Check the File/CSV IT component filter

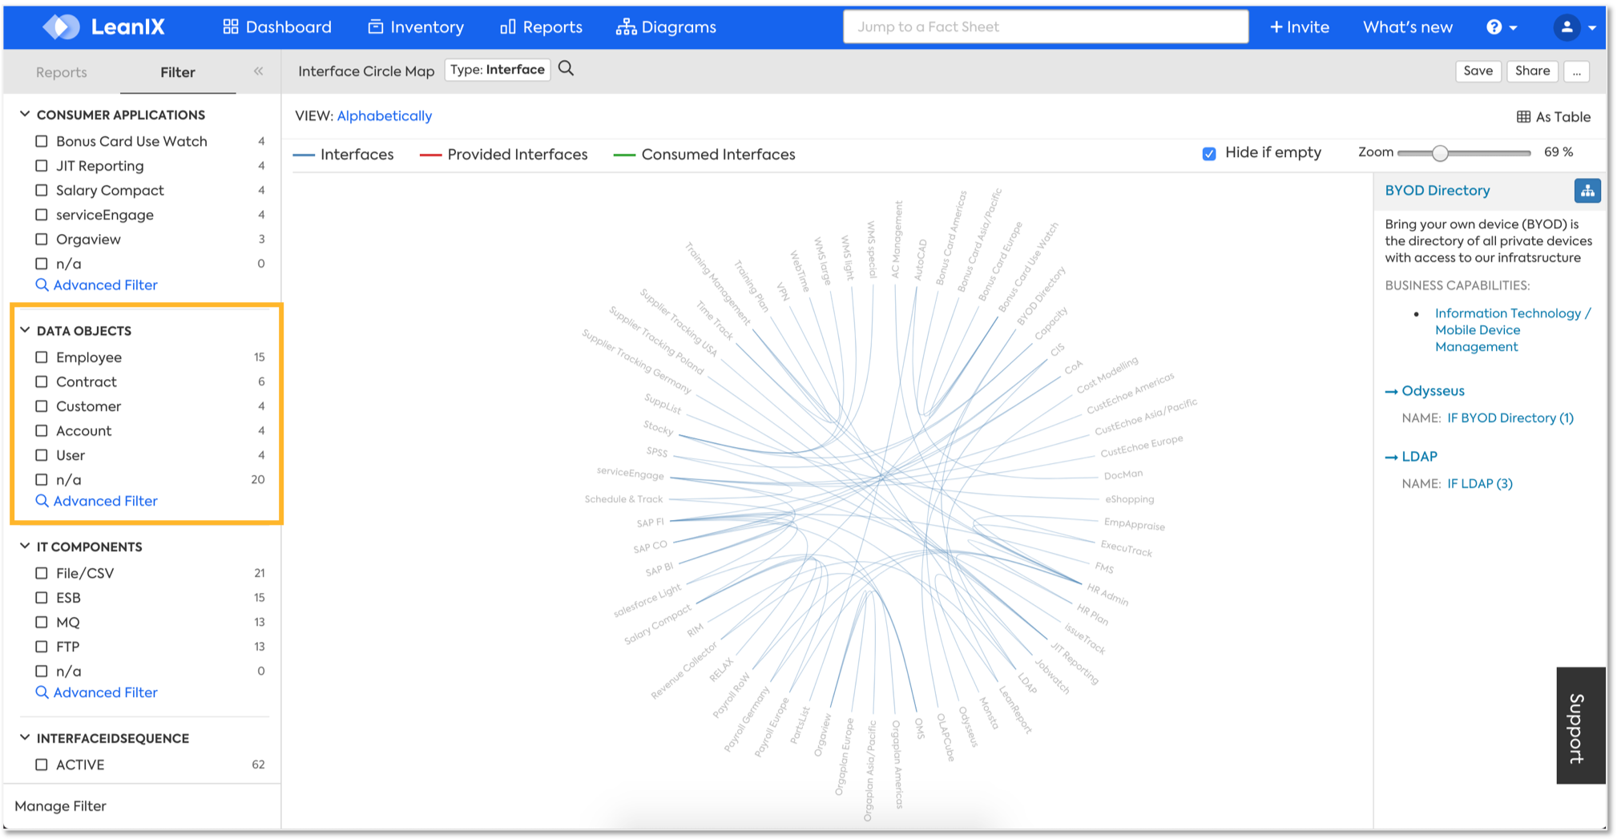tap(42, 574)
